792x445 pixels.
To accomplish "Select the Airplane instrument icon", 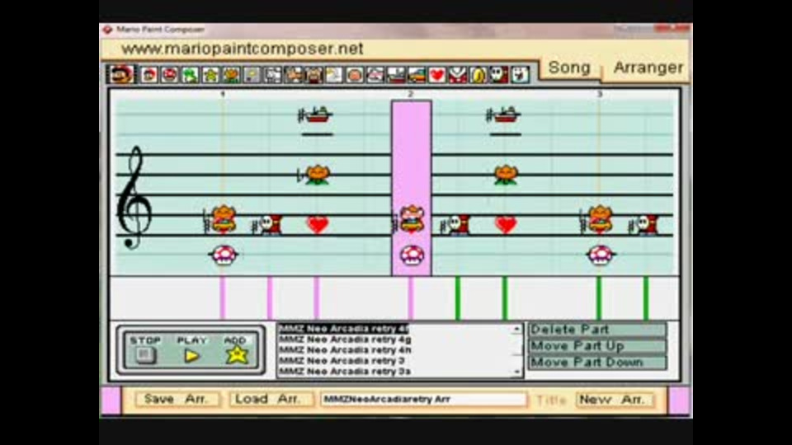I will point(375,75).
